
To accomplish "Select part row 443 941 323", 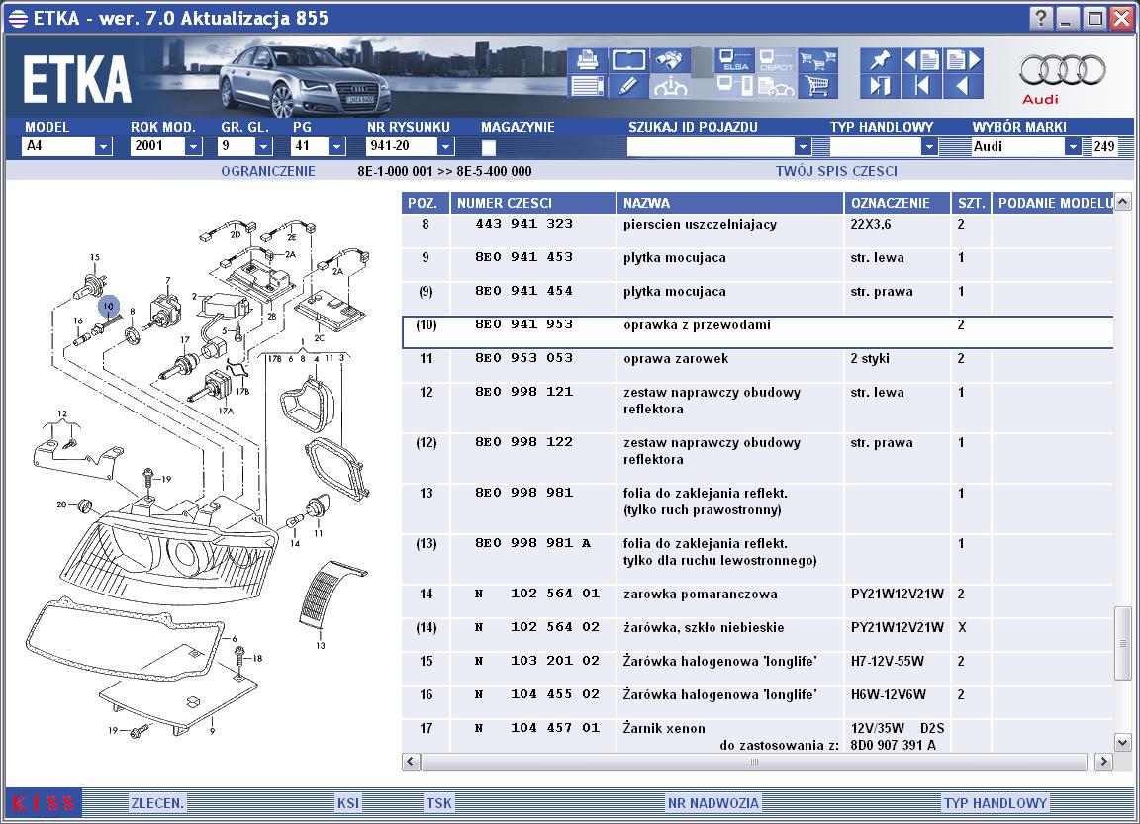I will 758,231.
